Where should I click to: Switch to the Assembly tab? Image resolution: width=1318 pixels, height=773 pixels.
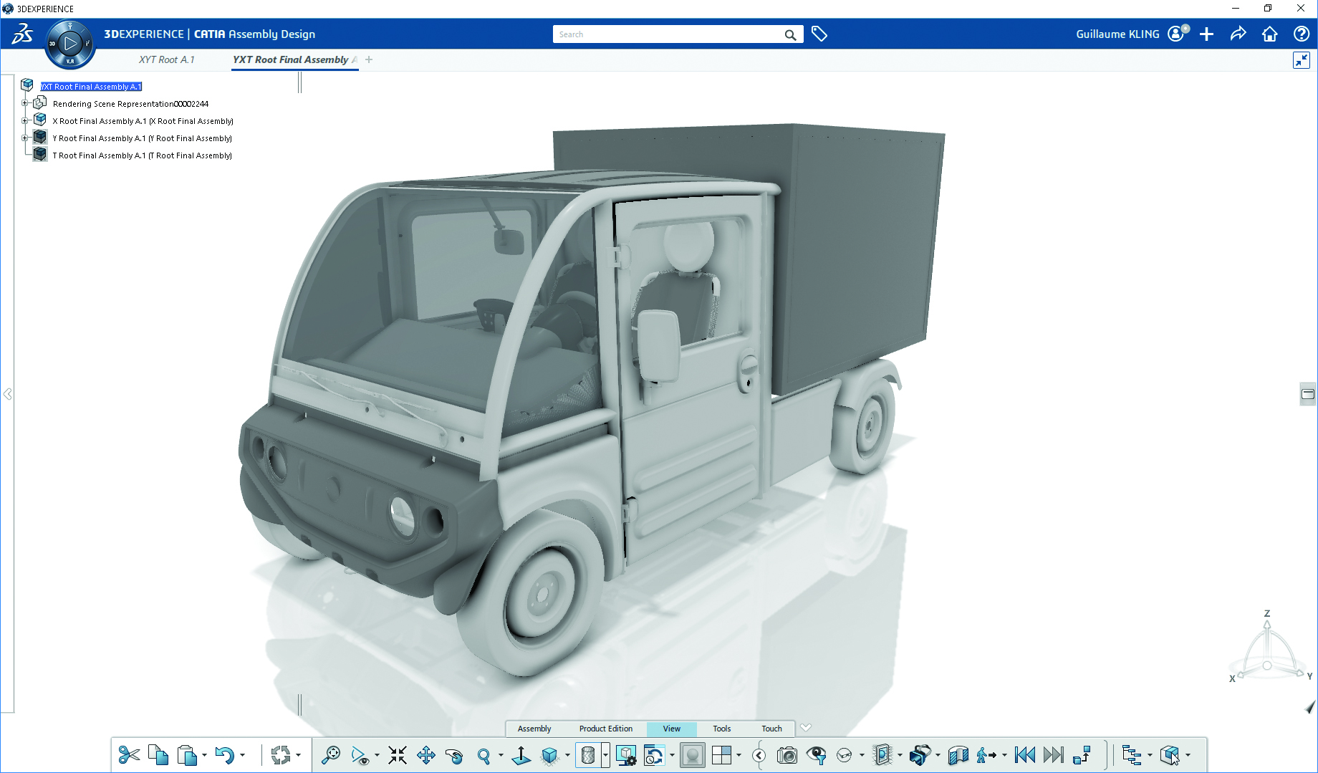click(x=534, y=729)
